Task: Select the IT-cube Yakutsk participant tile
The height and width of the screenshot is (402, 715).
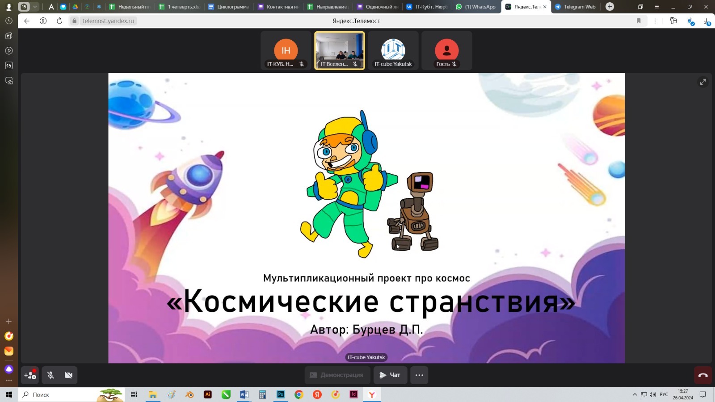Action: (393, 50)
